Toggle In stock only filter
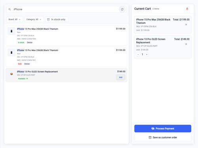198x148 pixels. click(x=57, y=19)
